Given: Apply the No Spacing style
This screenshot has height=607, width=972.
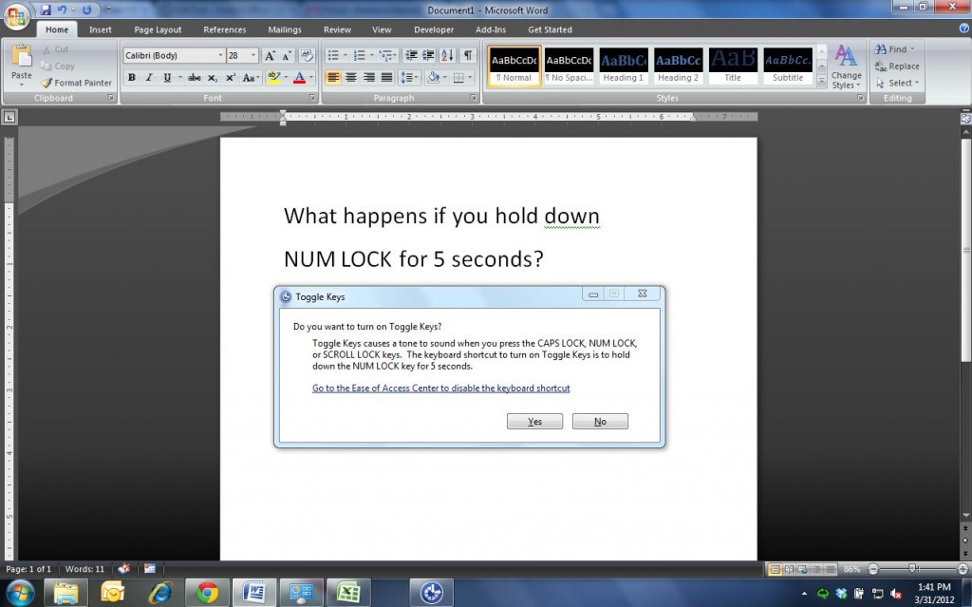Looking at the screenshot, I should (x=569, y=66).
